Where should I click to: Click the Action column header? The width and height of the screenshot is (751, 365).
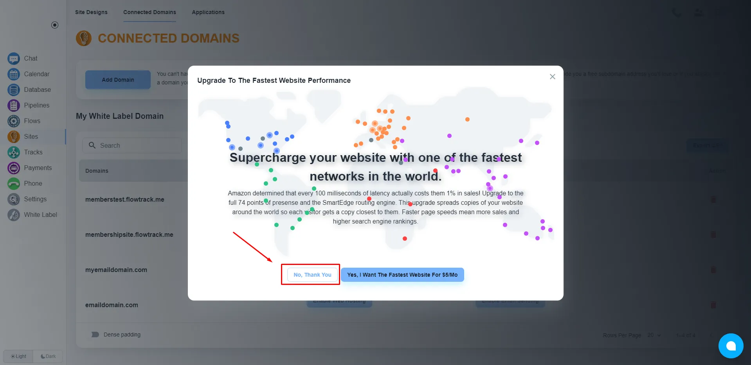pos(717,171)
